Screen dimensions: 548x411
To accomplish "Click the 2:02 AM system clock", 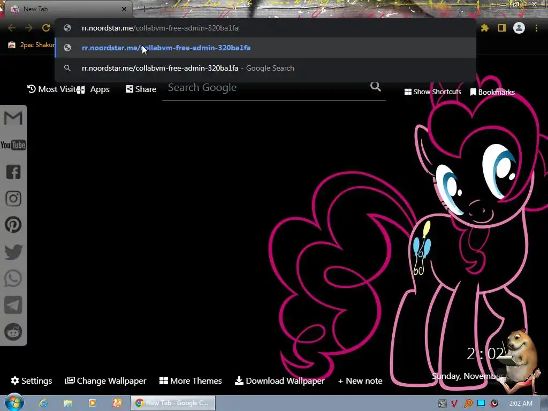I will [521, 404].
